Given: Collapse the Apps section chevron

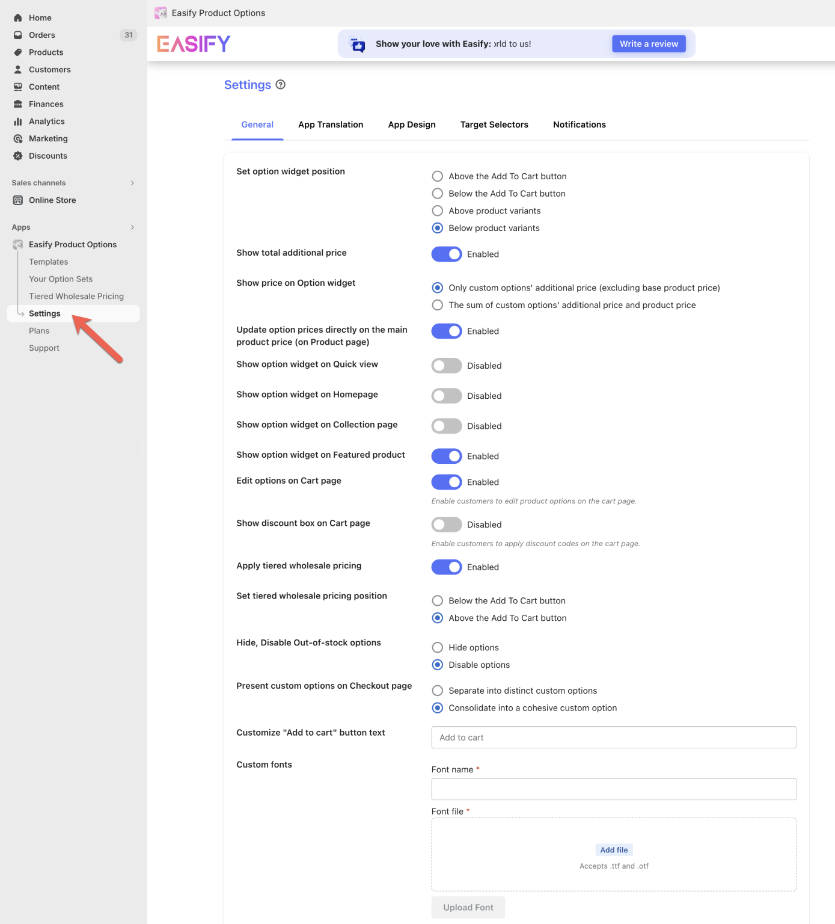Looking at the screenshot, I should pos(132,227).
